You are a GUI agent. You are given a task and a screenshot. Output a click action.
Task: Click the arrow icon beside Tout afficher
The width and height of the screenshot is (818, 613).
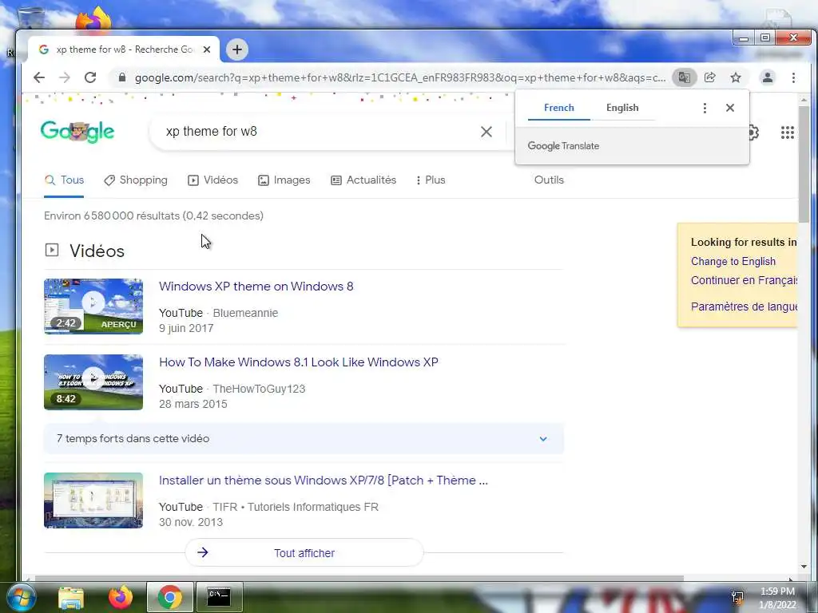(x=203, y=552)
